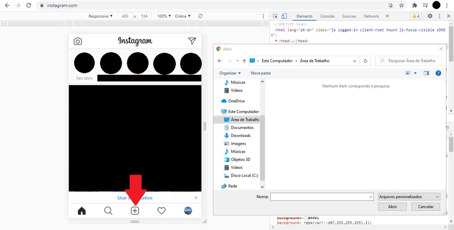This screenshot has height=230, width=454.
Task: Switch to the Sources tab
Action: tap(349, 16)
